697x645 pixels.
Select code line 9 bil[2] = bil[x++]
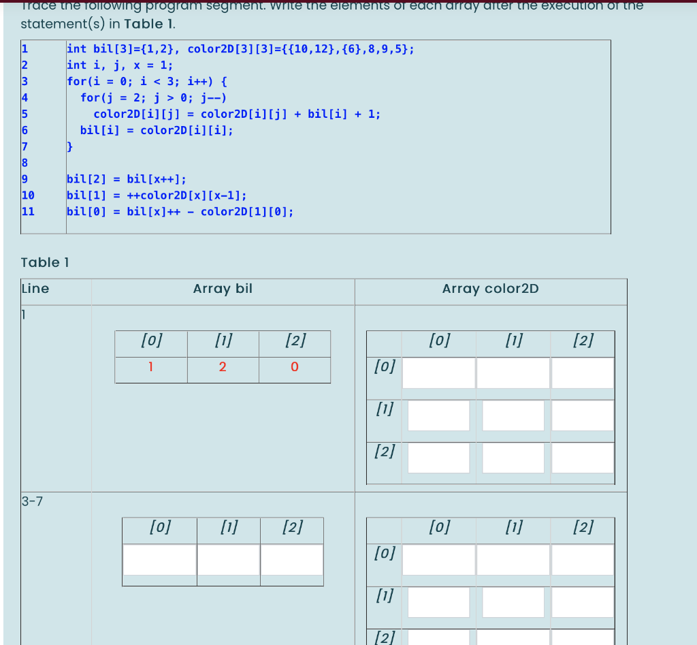[127, 179]
